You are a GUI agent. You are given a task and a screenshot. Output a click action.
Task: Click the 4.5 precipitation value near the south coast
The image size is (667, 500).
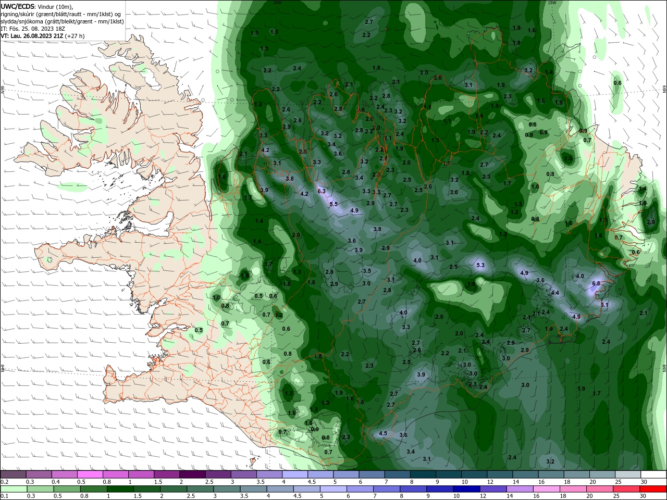tap(383, 433)
